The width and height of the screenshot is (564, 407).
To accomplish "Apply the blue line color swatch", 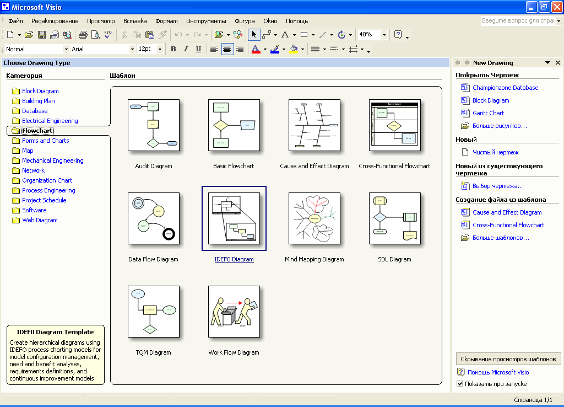I will point(275,49).
